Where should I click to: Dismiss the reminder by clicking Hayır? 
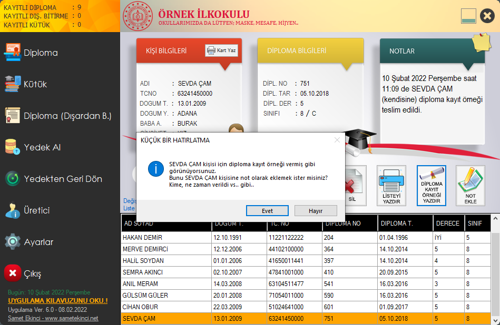[x=316, y=210]
